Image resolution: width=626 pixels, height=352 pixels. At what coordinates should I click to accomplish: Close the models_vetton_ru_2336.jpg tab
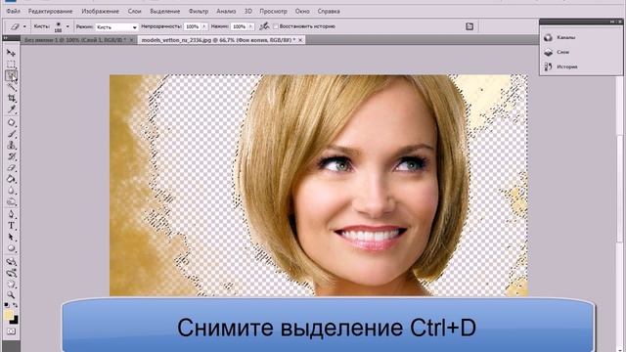tap(300, 40)
